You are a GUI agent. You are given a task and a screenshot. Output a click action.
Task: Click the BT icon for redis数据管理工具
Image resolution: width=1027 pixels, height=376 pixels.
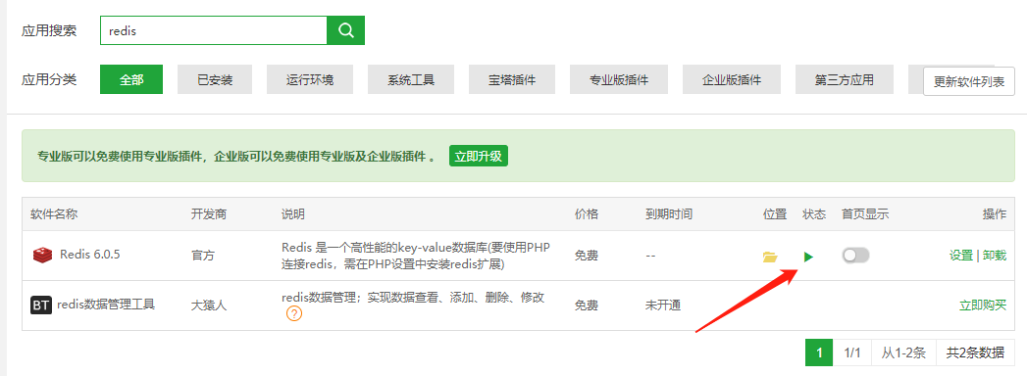41,305
